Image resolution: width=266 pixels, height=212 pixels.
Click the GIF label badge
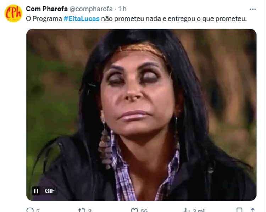click(50, 191)
